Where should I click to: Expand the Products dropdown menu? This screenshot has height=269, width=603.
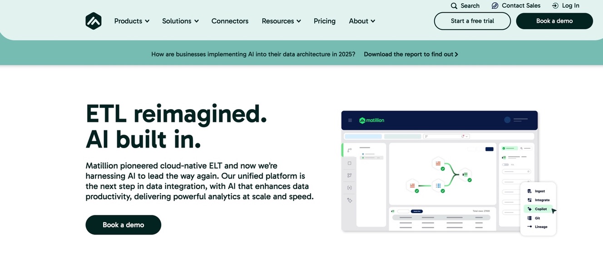pyautogui.click(x=132, y=21)
